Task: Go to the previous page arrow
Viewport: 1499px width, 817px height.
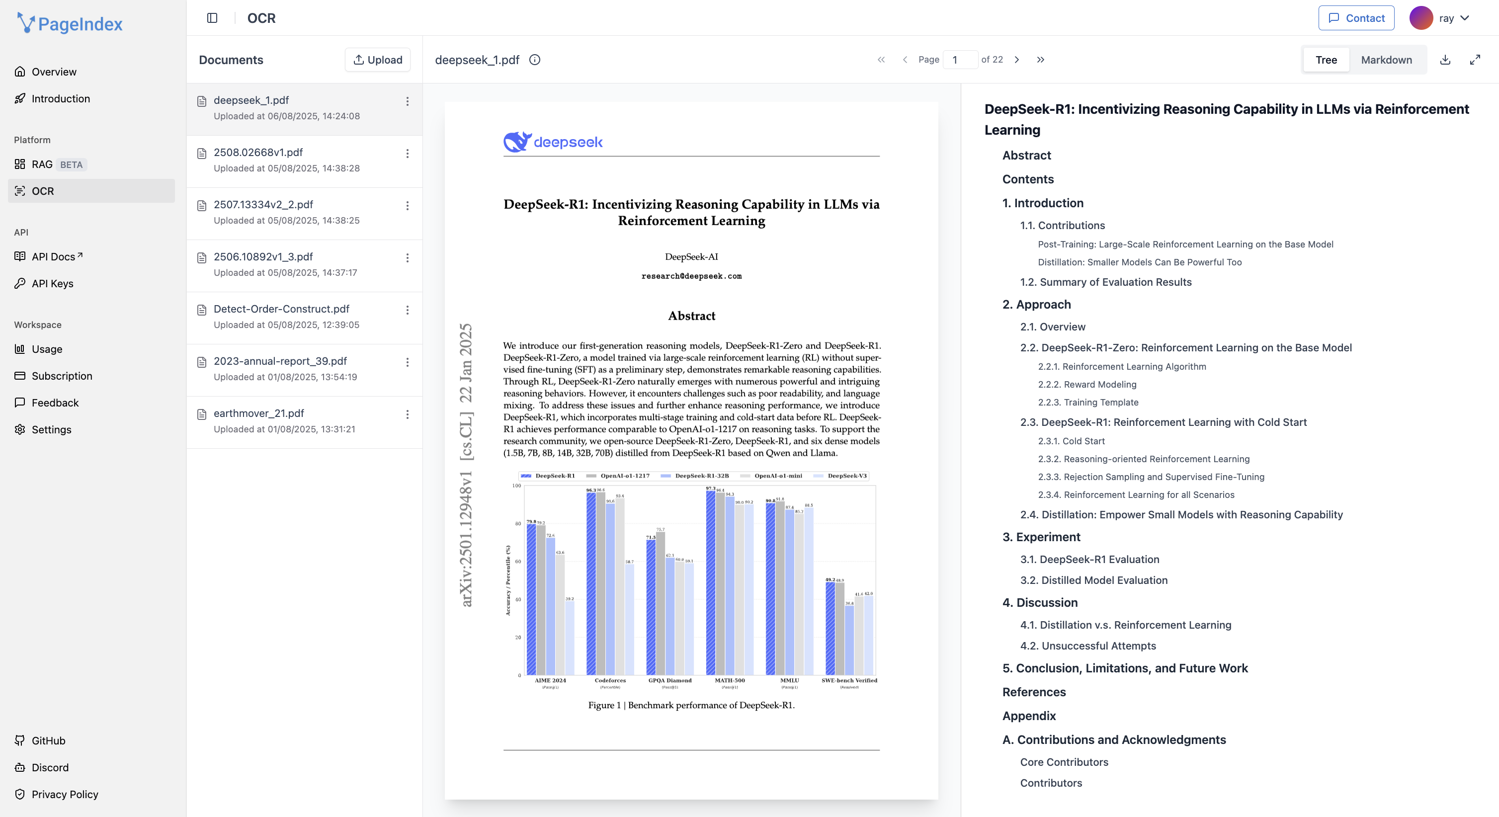Action: click(x=905, y=59)
